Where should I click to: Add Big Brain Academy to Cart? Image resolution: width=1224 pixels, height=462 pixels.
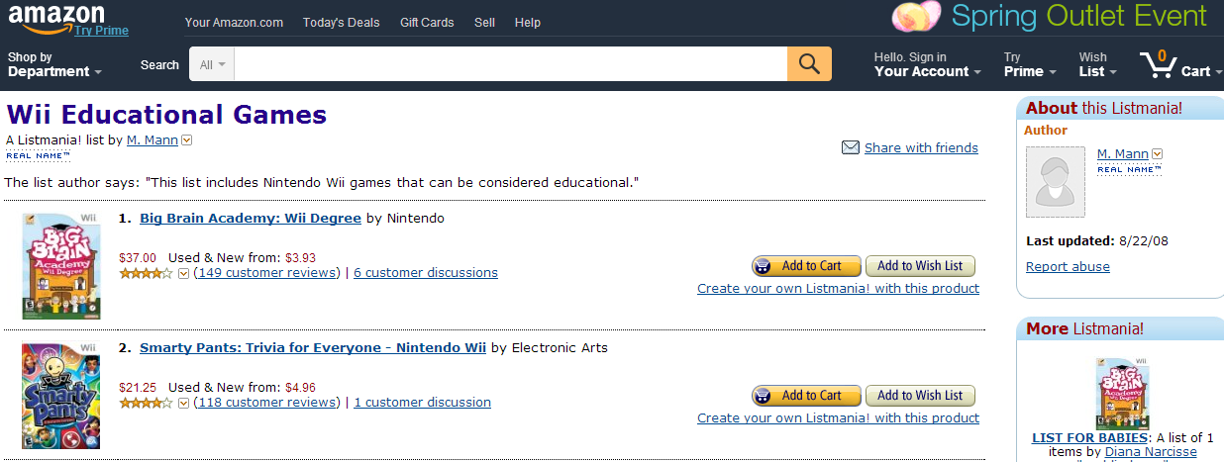tap(806, 265)
